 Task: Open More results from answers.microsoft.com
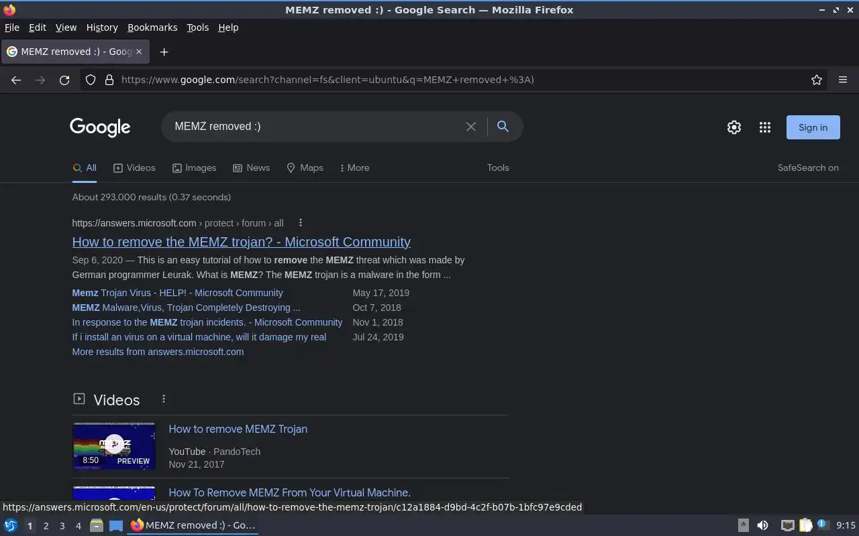point(158,352)
